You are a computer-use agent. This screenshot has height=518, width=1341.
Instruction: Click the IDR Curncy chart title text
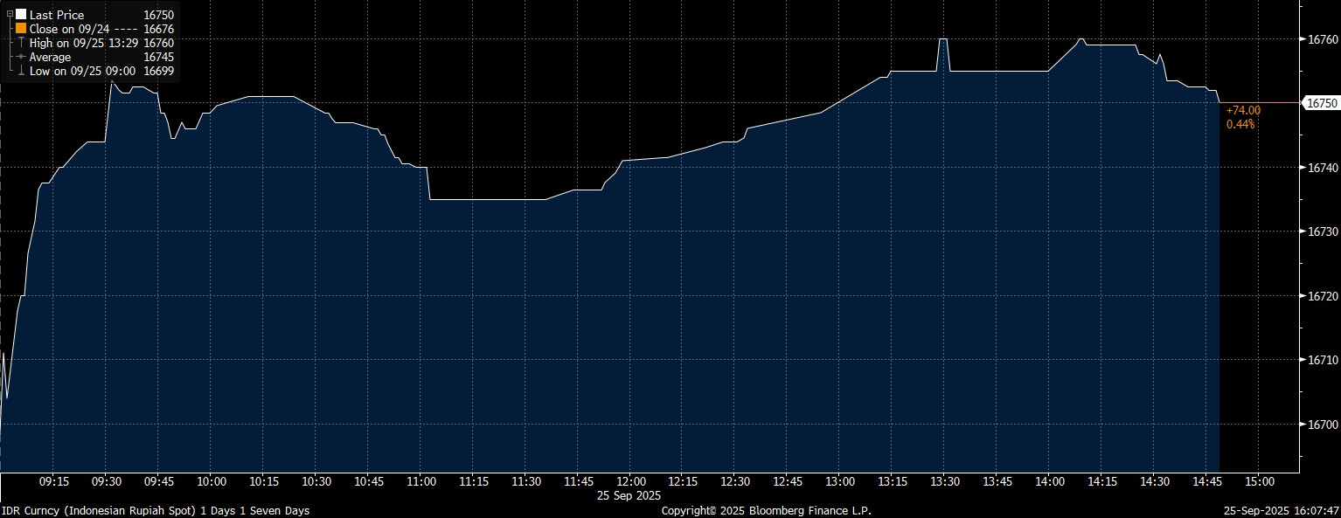[155, 510]
